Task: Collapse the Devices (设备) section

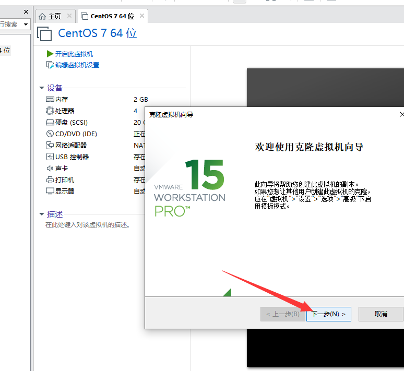Action: pos(42,88)
